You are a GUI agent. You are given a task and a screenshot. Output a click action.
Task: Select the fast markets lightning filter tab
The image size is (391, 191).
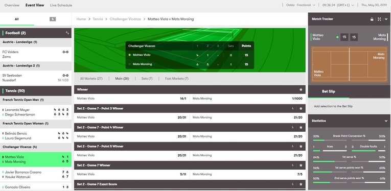tap(53, 19)
